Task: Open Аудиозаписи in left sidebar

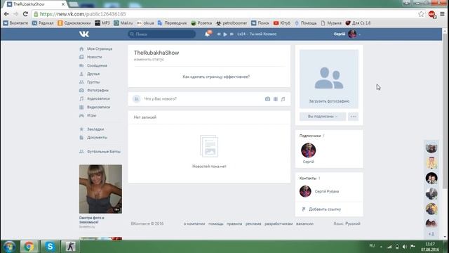Action: 98,98
